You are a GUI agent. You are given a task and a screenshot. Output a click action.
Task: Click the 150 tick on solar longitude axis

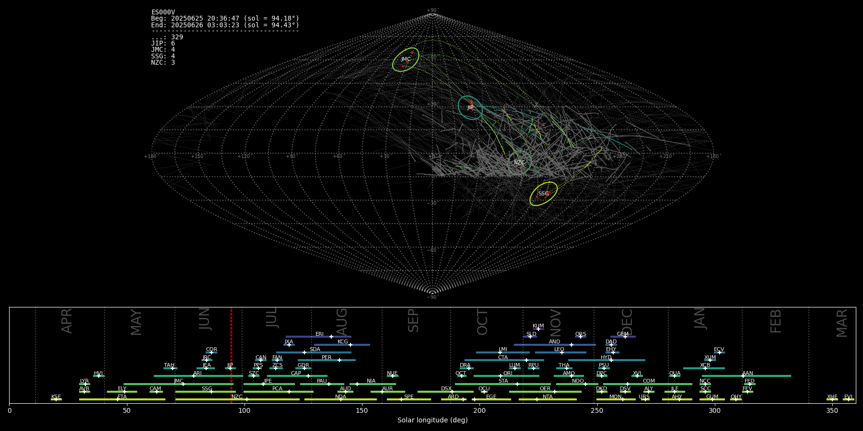click(x=362, y=410)
